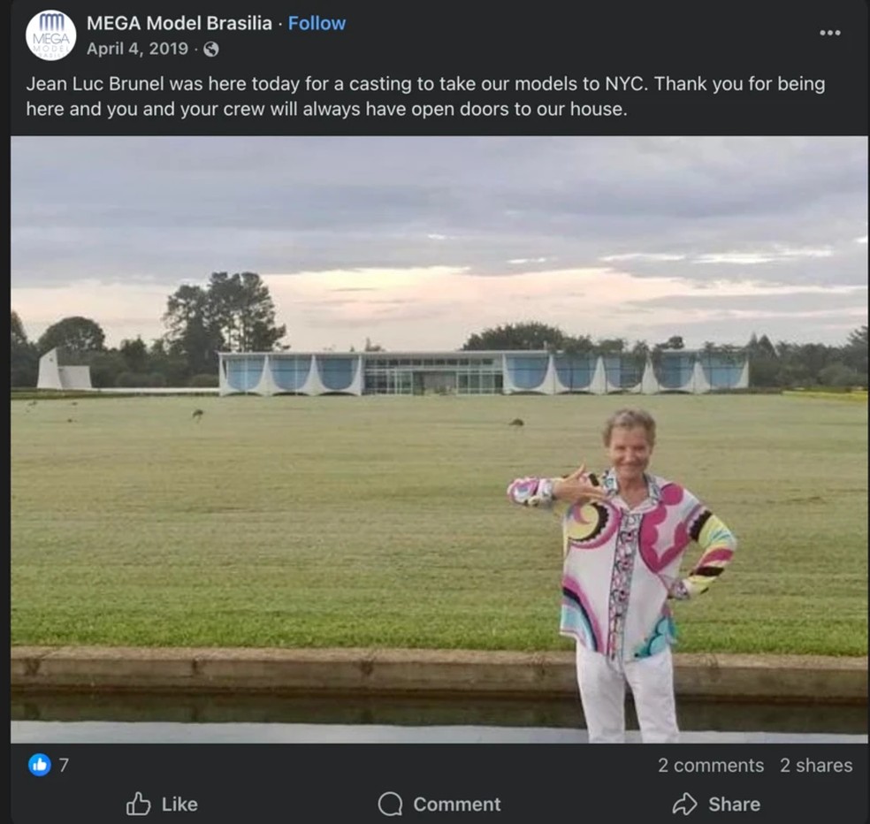The image size is (870, 824).
Task: Open MEGA Model Brasilia's profile picture
Action: point(51,34)
